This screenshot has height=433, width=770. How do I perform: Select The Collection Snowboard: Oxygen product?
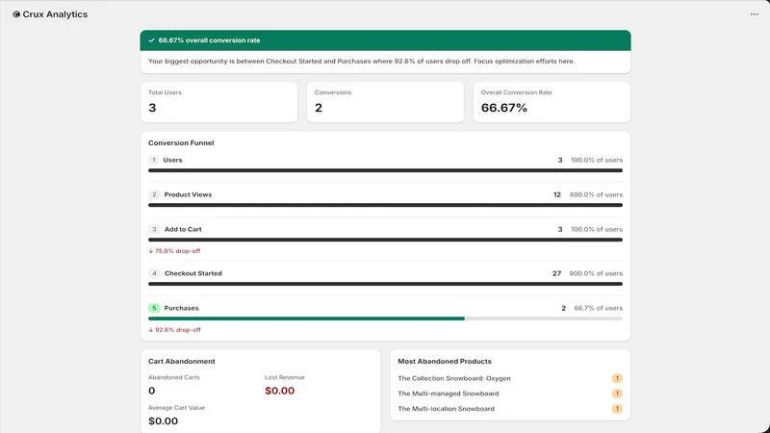point(454,378)
